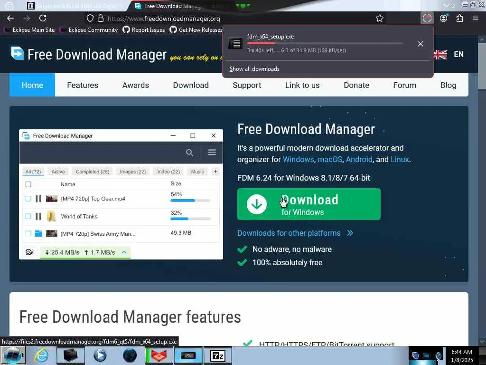The width and height of the screenshot is (486, 365).
Task: Click the folder icon for Swiss Army Man
Action: point(38,233)
